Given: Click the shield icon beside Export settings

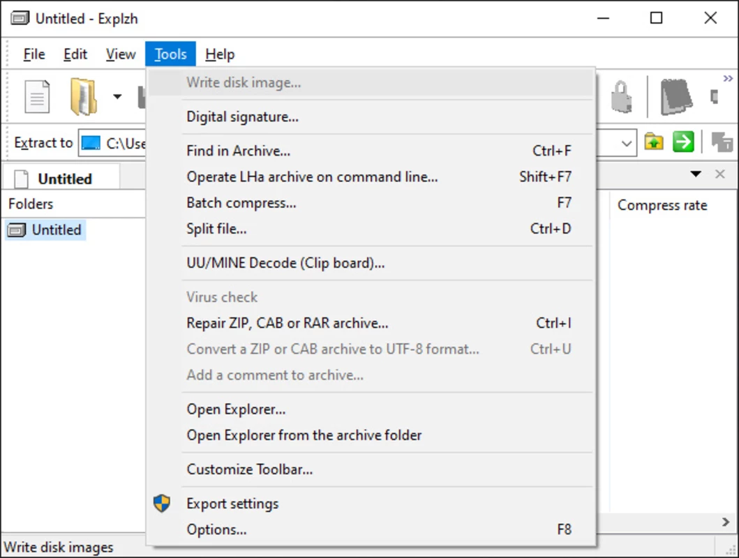Looking at the screenshot, I should [x=162, y=504].
